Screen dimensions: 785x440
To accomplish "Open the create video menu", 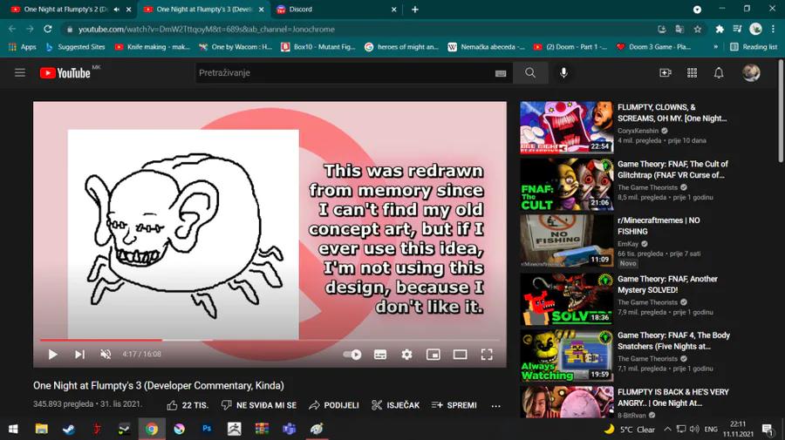I will pyautogui.click(x=666, y=73).
